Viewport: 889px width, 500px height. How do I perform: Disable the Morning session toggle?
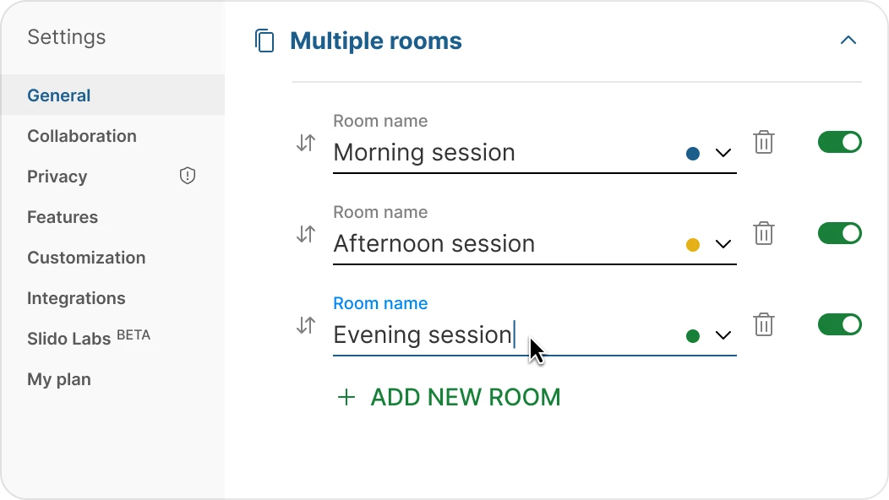(839, 142)
